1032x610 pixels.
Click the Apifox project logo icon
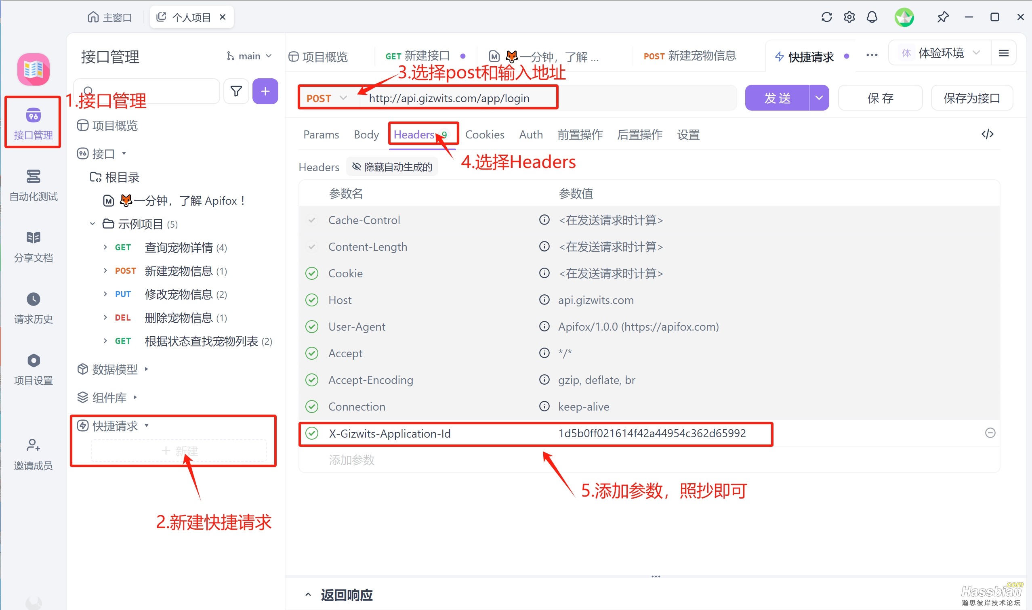point(33,69)
